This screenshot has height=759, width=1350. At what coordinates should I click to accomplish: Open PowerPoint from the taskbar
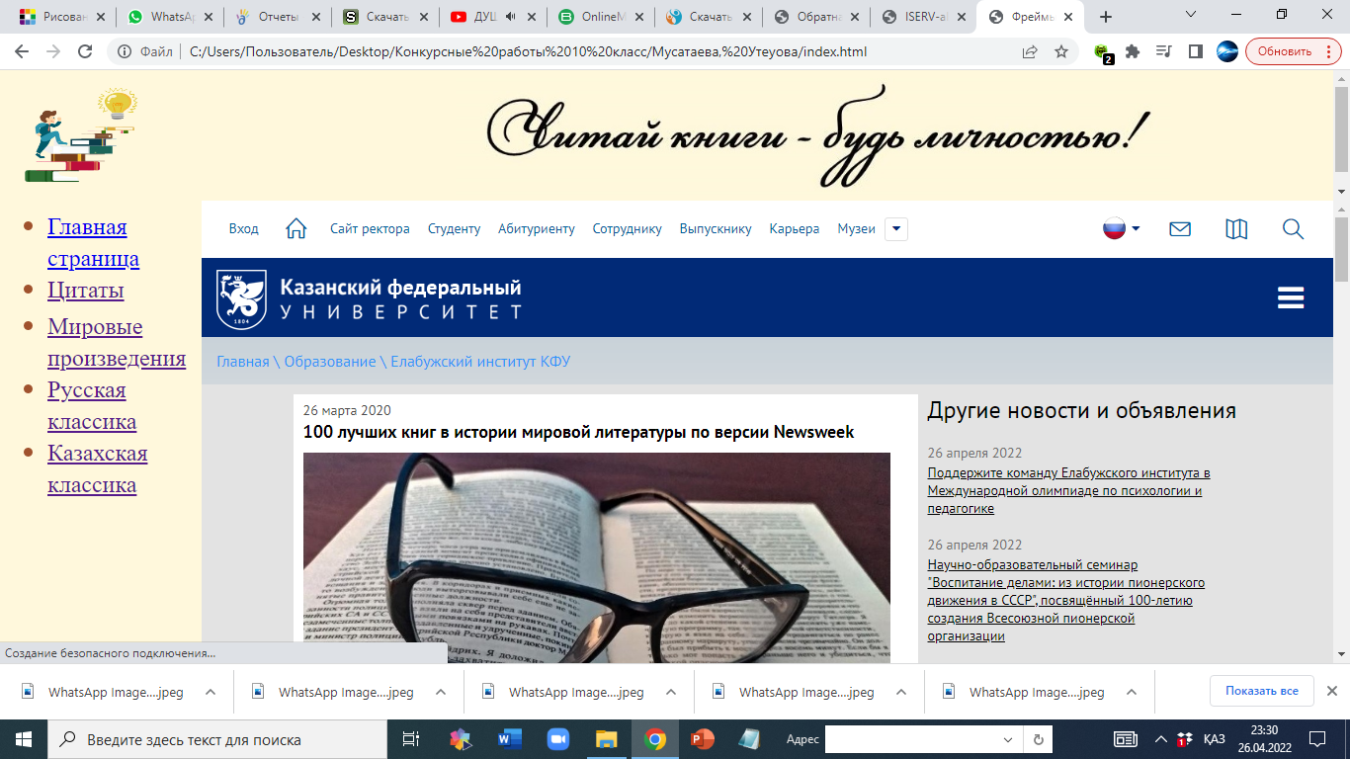pos(703,738)
